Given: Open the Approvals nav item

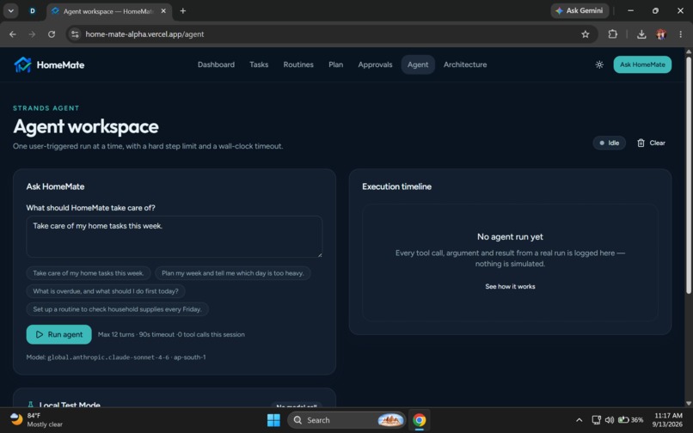Looking at the screenshot, I should [375, 64].
